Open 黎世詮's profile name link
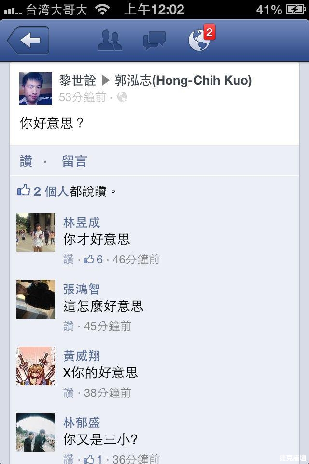309x464 pixels. coord(77,80)
